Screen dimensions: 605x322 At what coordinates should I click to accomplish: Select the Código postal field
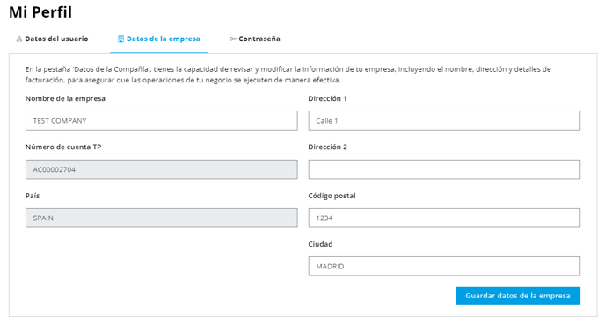pos(444,218)
